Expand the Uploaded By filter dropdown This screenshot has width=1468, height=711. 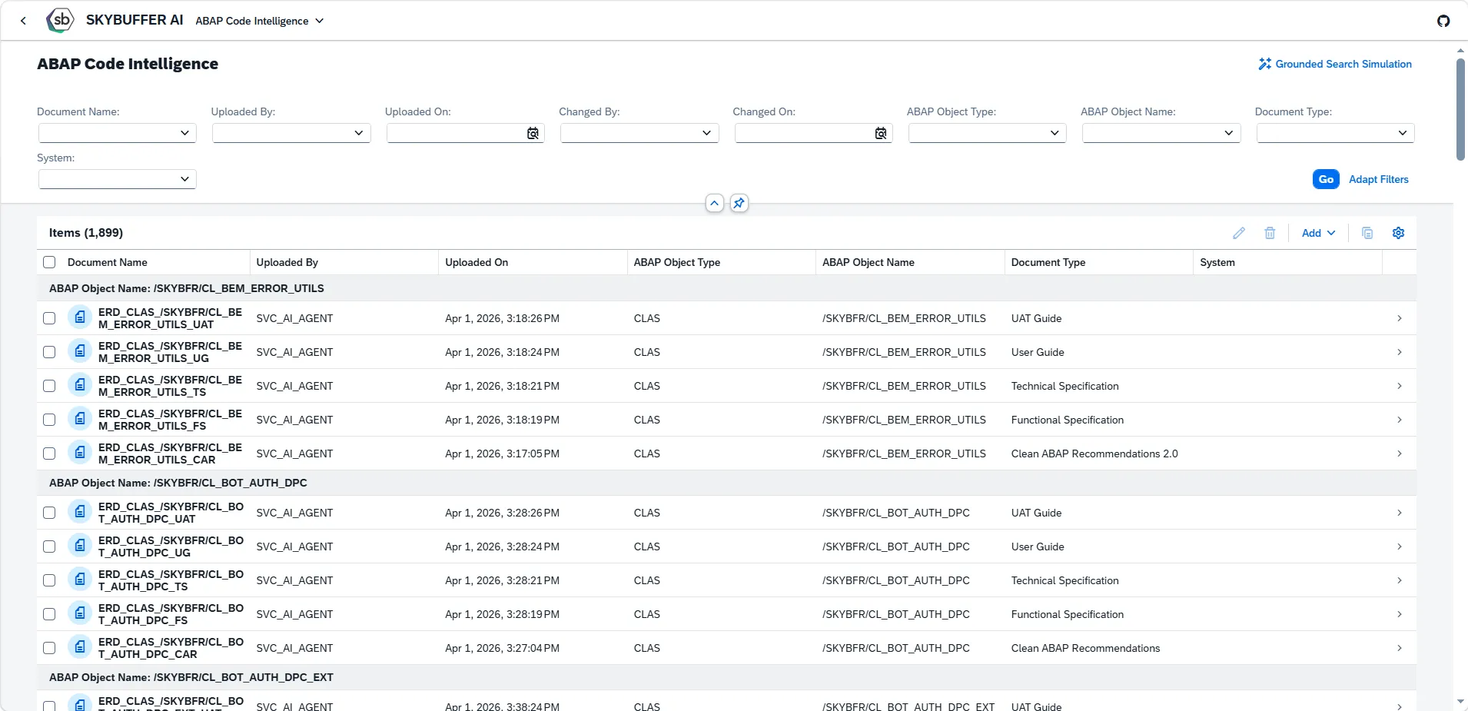tap(358, 133)
